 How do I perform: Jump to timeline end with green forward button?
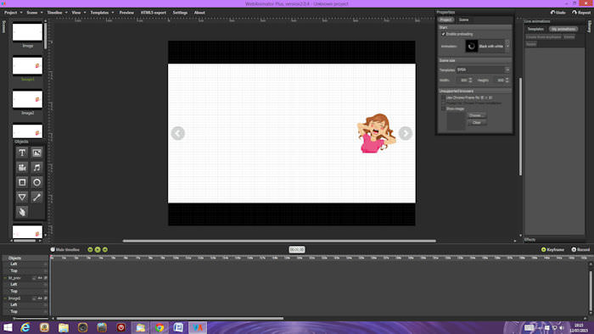point(105,249)
